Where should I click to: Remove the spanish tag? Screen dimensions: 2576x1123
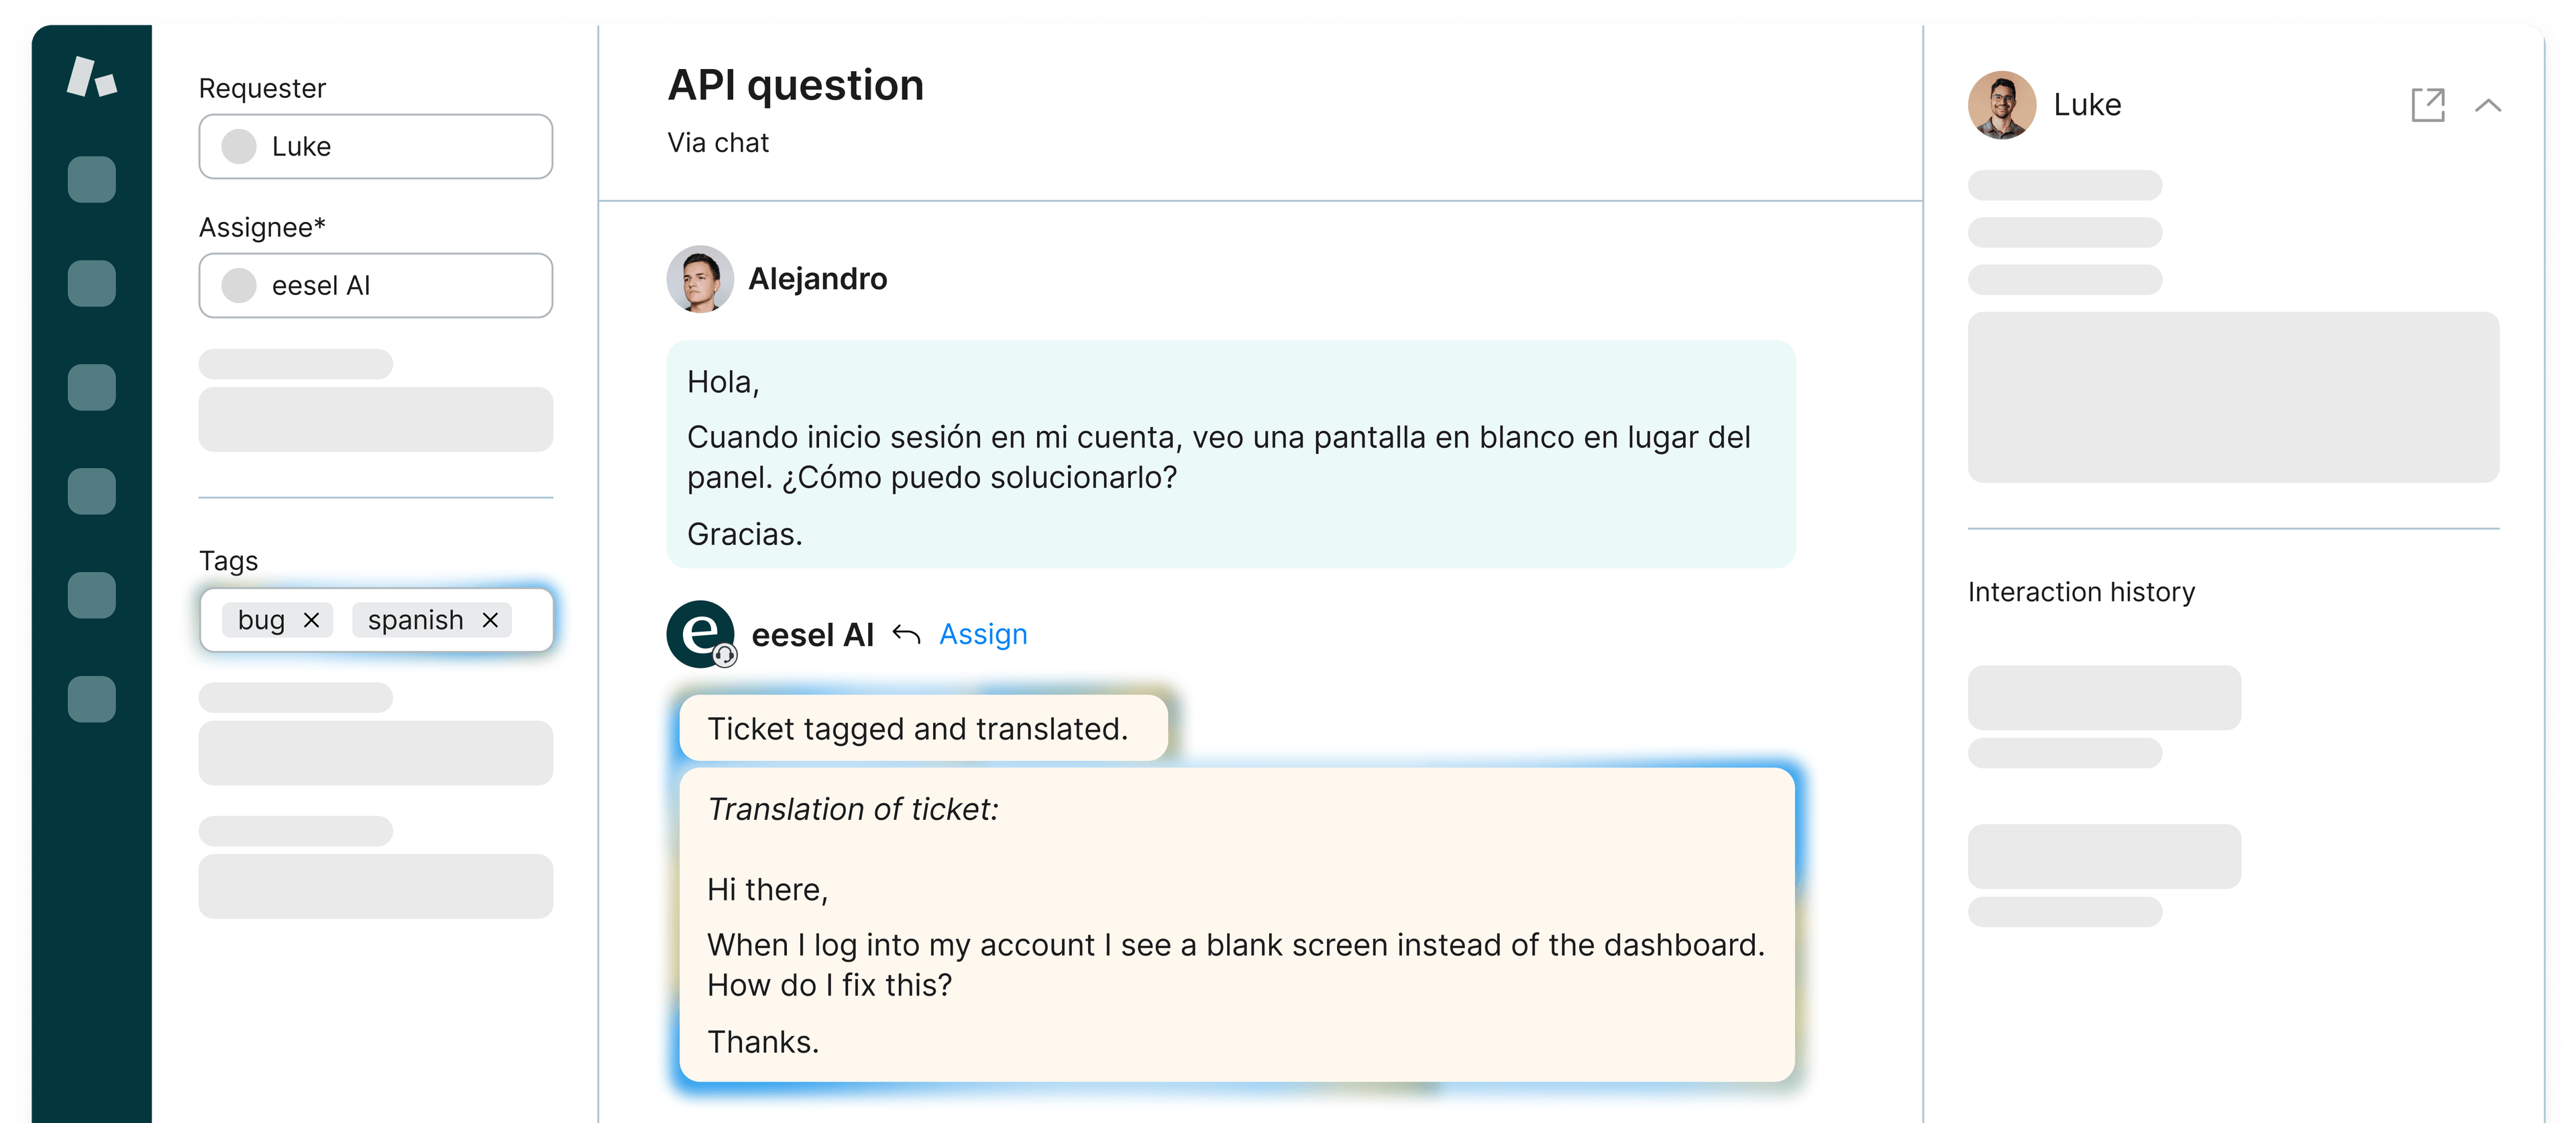click(x=490, y=620)
